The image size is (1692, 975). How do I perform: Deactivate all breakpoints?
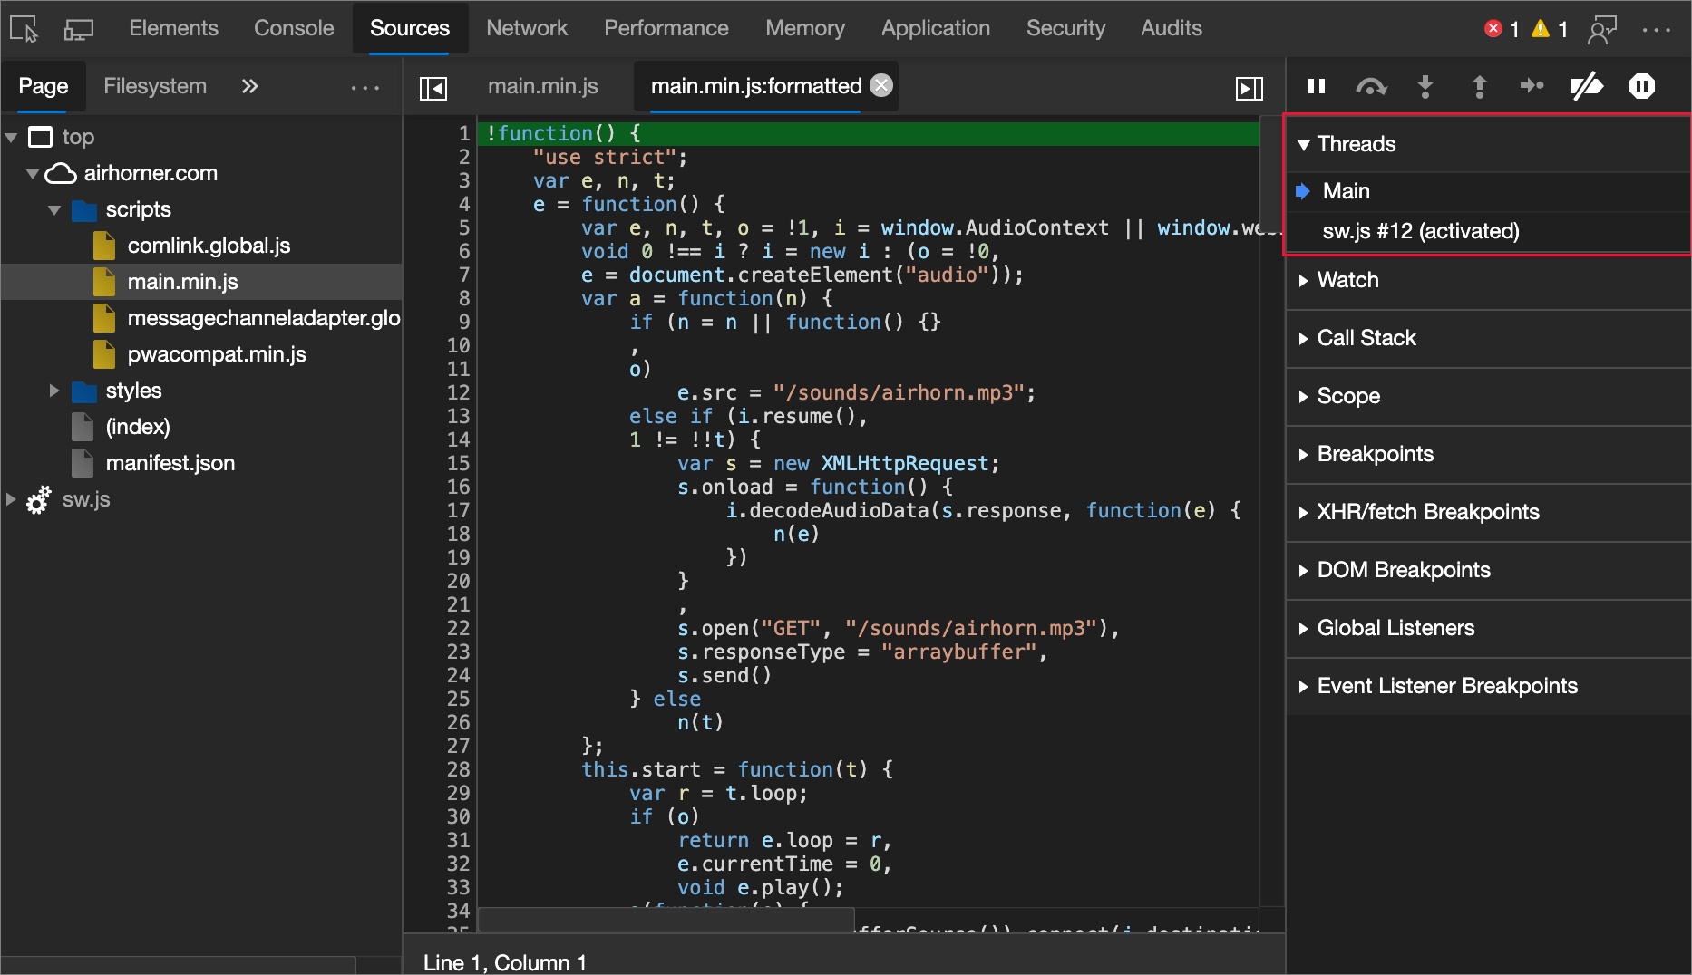(1587, 86)
